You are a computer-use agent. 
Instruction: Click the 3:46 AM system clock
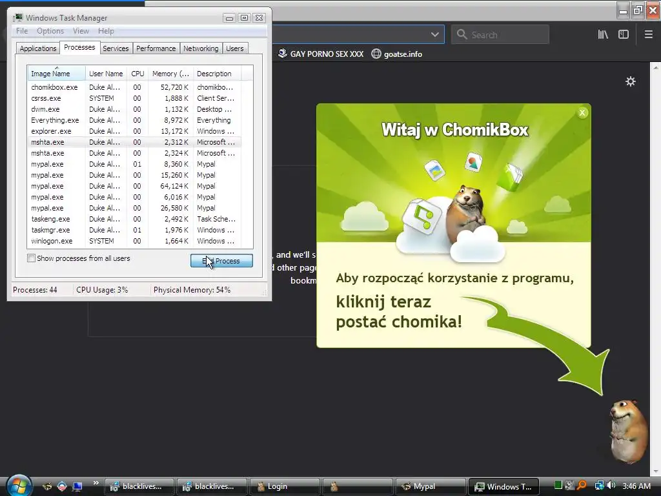click(x=636, y=486)
